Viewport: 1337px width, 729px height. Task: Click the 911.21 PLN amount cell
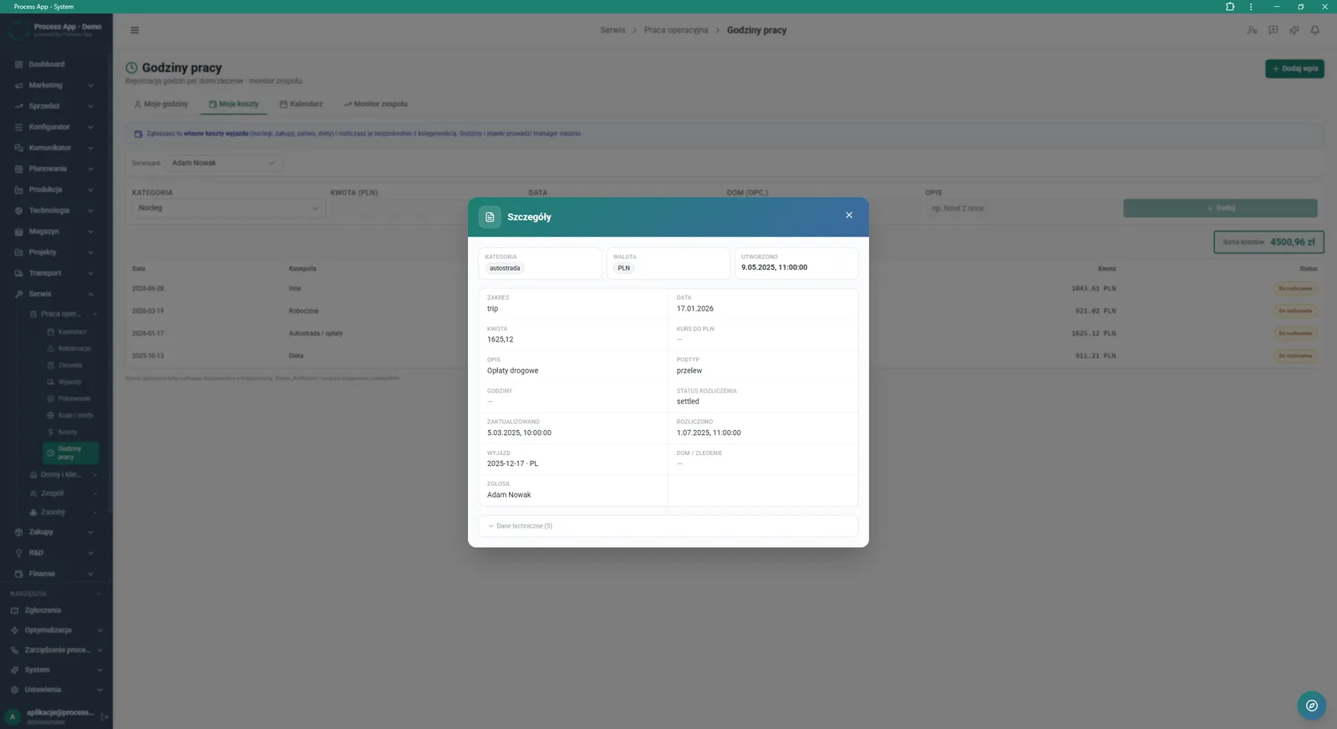1095,356
